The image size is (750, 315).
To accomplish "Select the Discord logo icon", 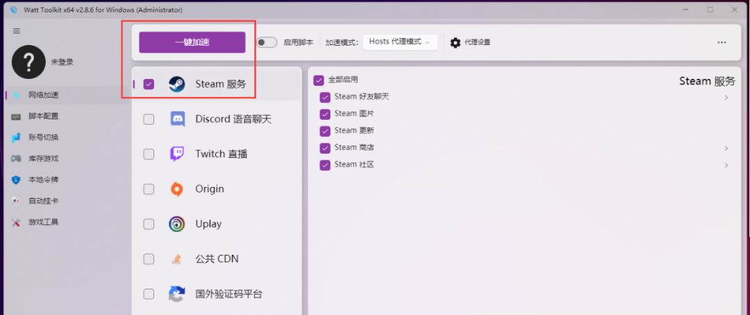I will pyautogui.click(x=178, y=119).
